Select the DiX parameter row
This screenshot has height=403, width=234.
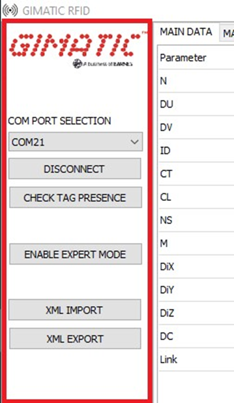[x=196, y=266]
